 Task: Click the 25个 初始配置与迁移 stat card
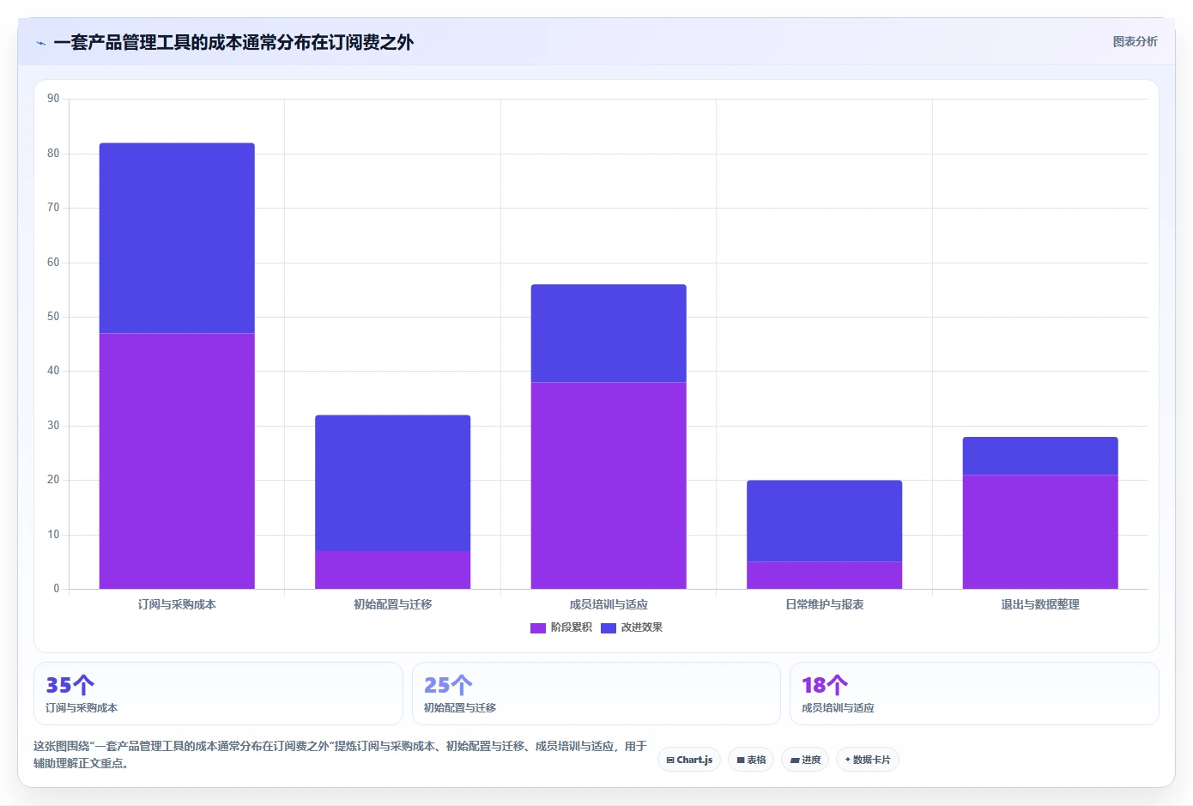(x=596, y=694)
